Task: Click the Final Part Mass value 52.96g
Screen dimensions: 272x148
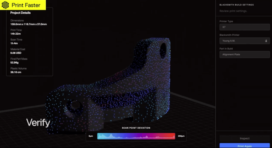Action: [14, 62]
